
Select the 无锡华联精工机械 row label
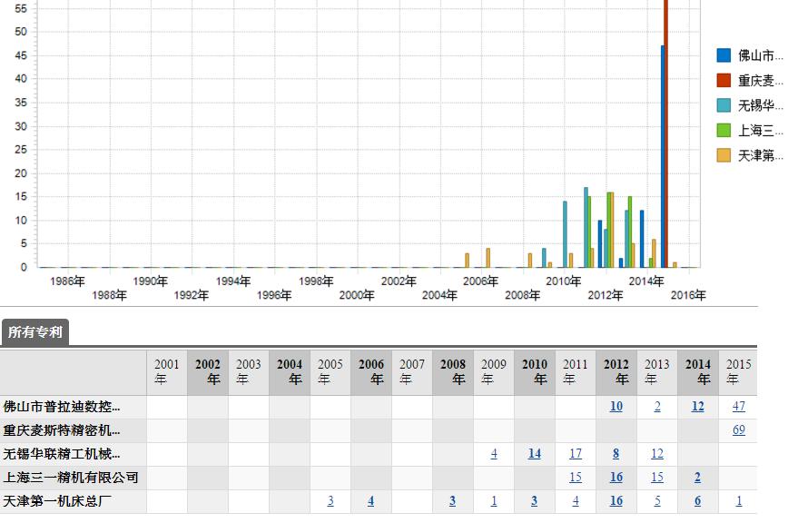click(x=62, y=454)
